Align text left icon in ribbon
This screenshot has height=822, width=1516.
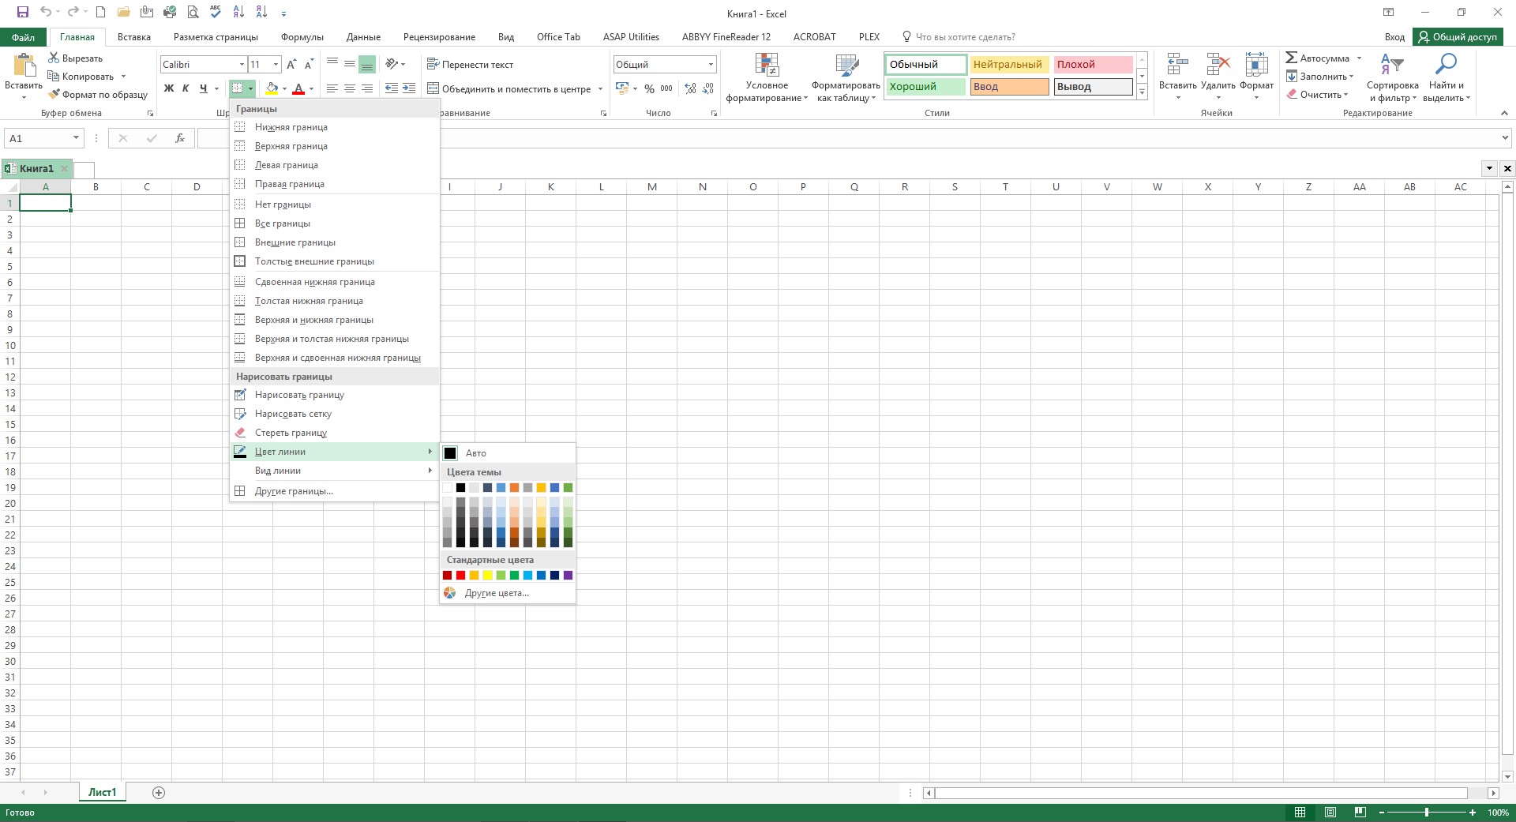click(x=332, y=88)
